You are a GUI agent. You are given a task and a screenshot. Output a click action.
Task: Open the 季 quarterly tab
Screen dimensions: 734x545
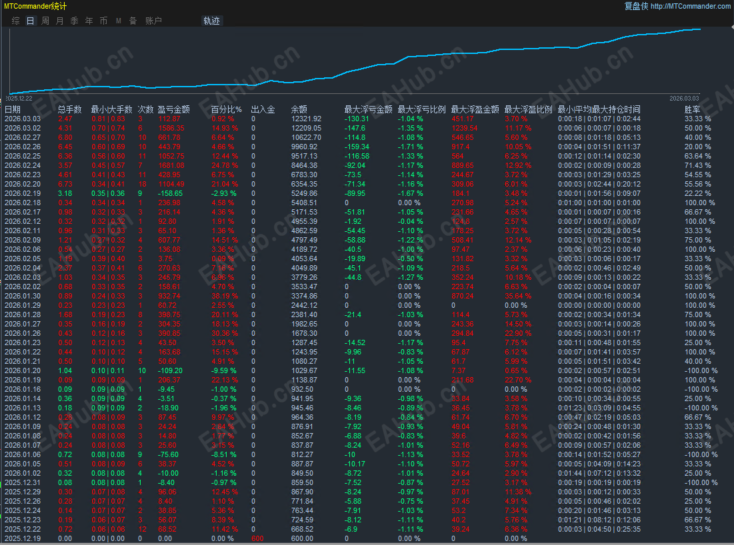[x=75, y=21]
